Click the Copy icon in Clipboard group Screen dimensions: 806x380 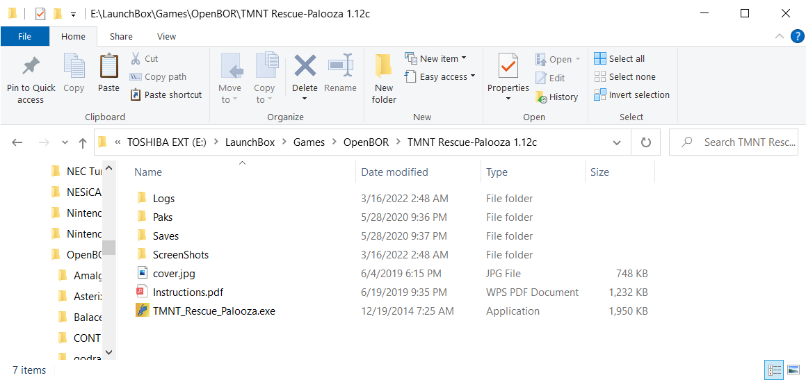pyautogui.click(x=74, y=66)
